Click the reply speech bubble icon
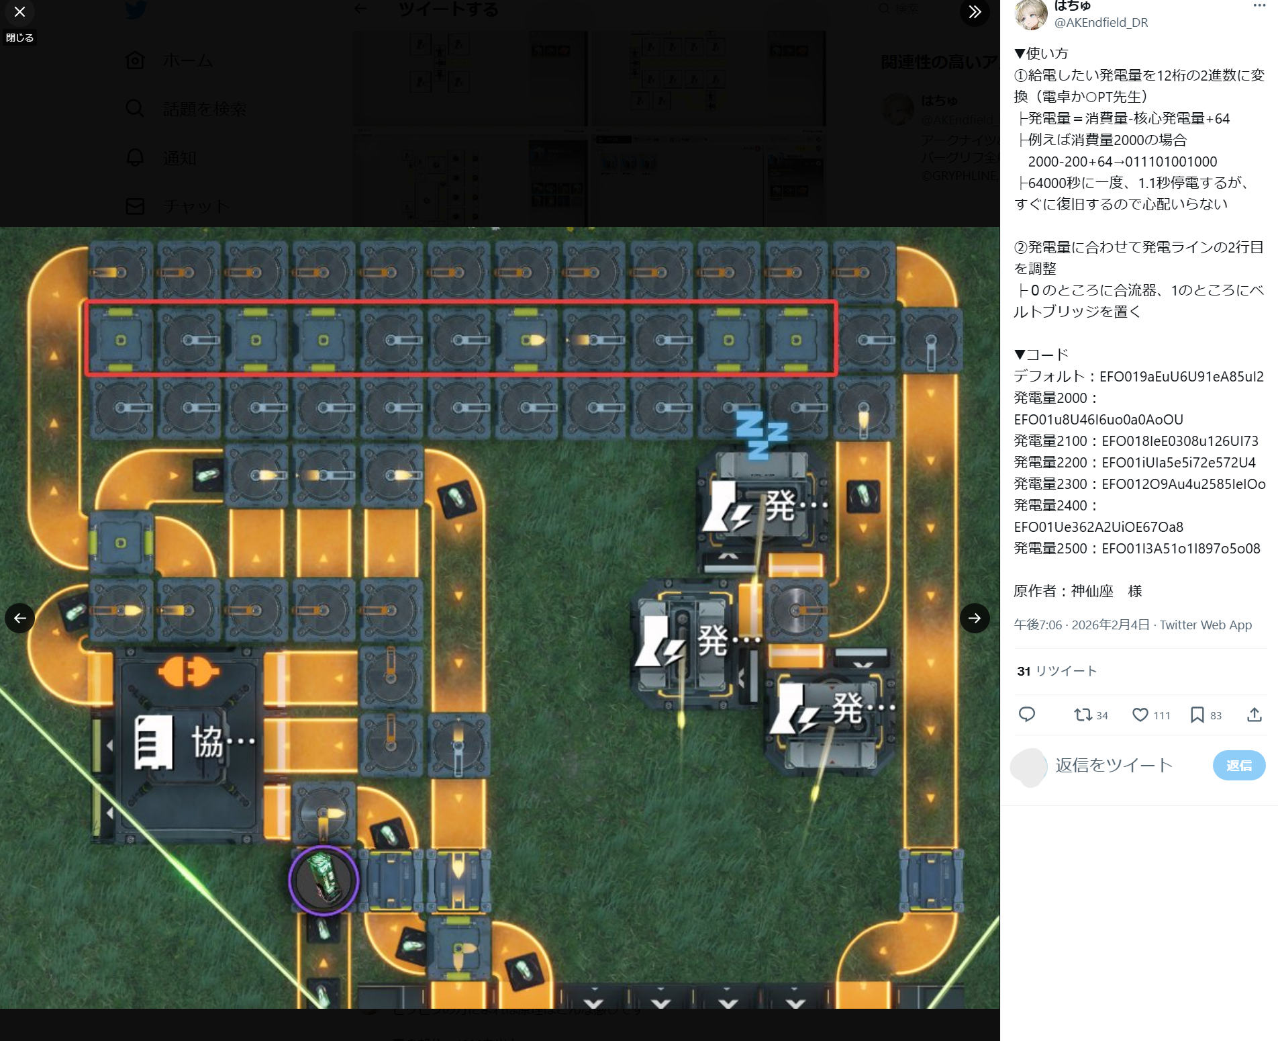The width and height of the screenshot is (1278, 1041). coord(1026,715)
